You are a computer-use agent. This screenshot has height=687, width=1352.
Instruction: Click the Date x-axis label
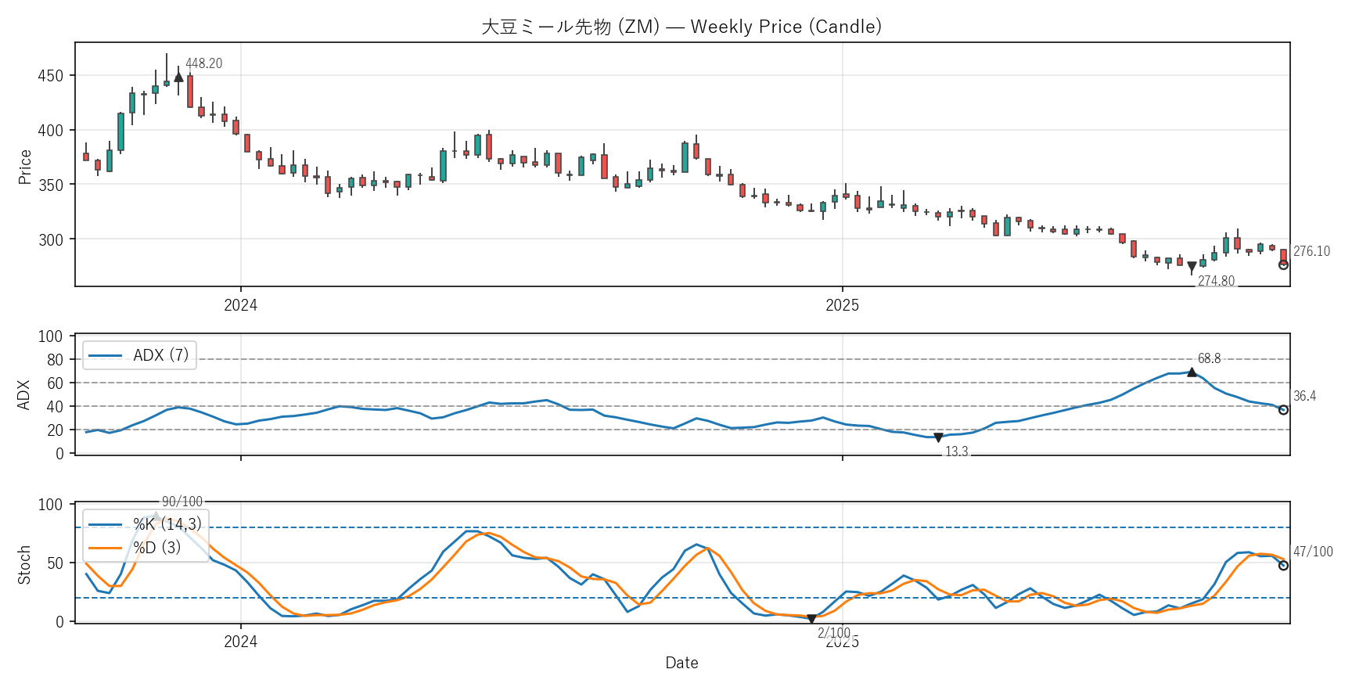coord(681,663)
